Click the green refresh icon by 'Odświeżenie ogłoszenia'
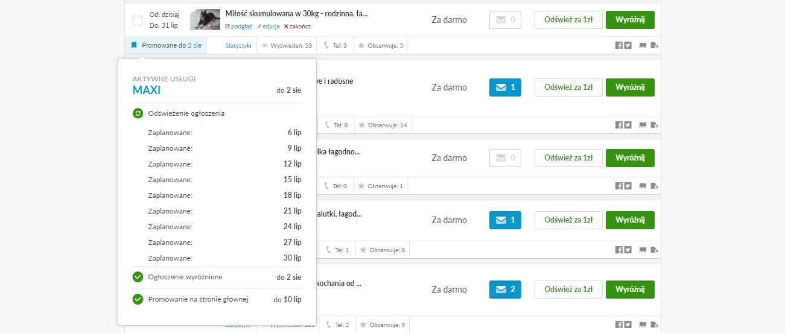 tap(138, 113)
